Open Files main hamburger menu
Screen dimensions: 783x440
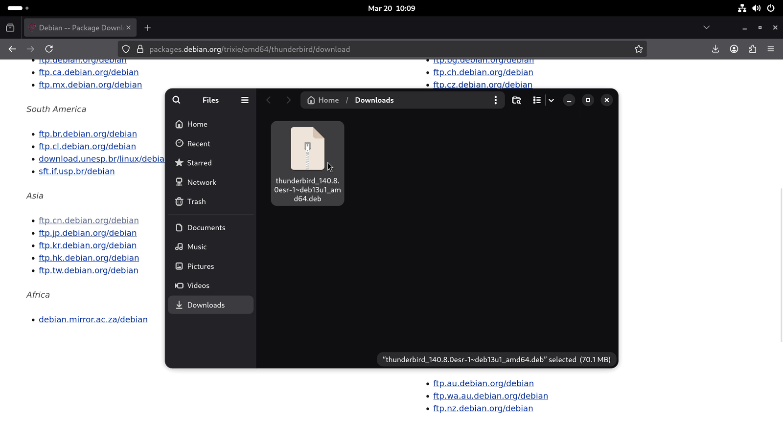245,100
